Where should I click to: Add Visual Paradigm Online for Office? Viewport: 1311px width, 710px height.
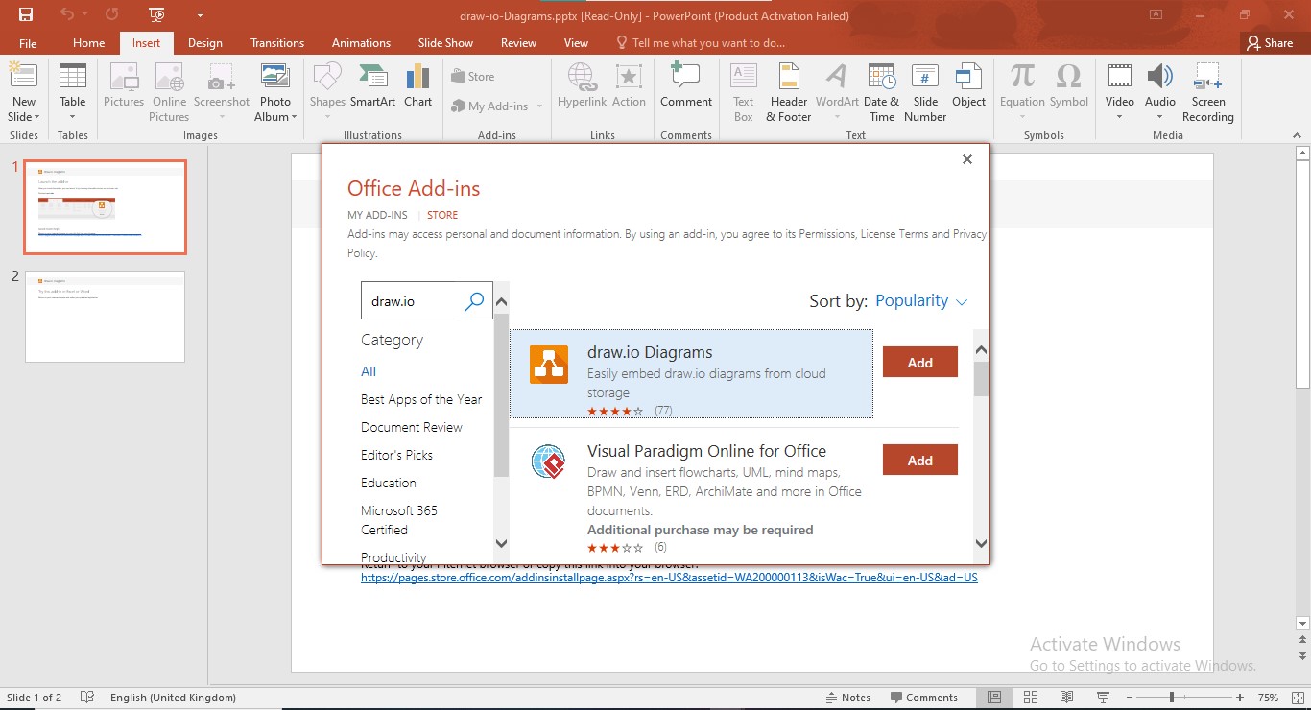pos(920,460)
